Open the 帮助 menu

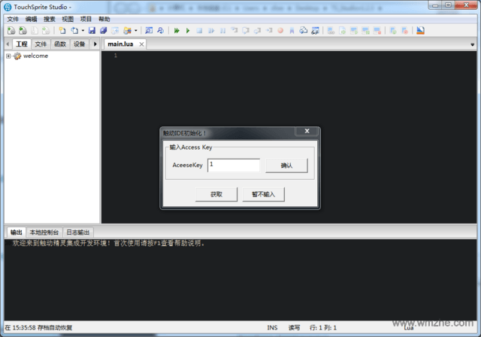tap(104, 19)
